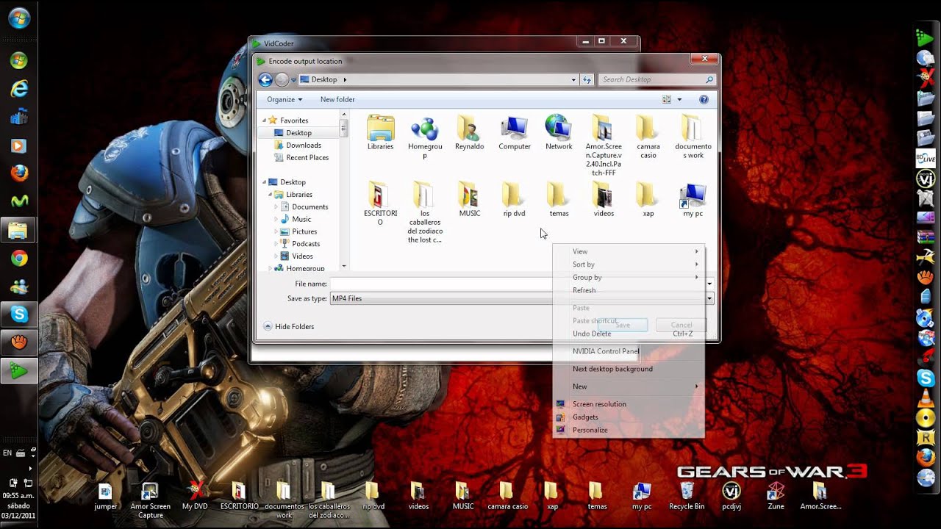Open the Sort by submenu
Viewport: 941px width, 529px height.
(629, 264)
